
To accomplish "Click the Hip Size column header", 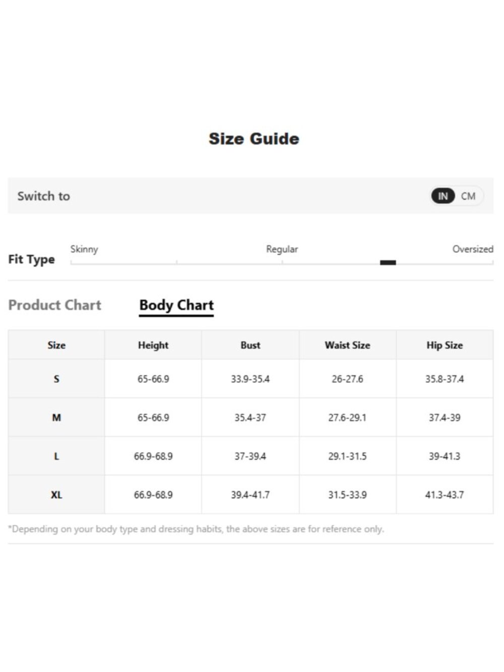I will [445, 345].
